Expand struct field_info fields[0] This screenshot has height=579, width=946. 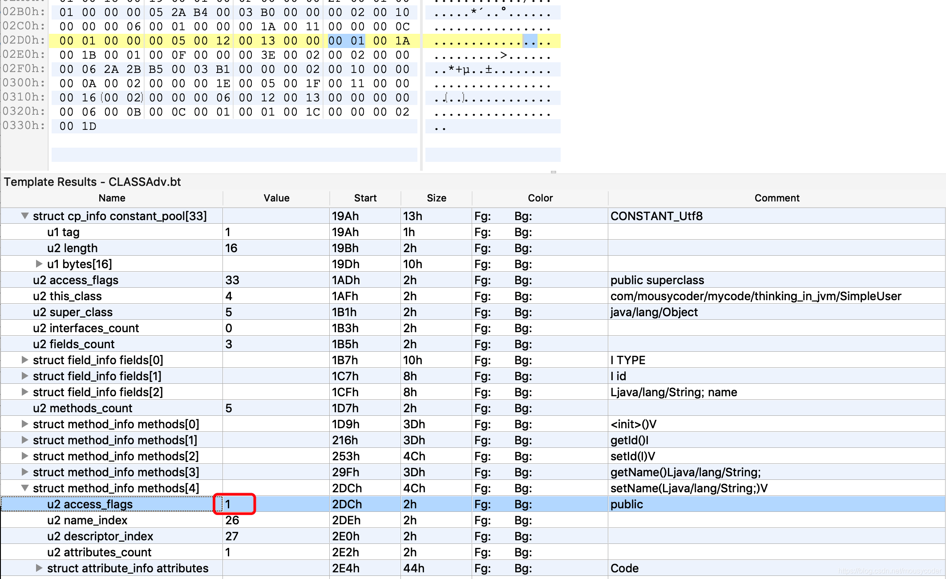pyautogui.click(x=25, y=360)
